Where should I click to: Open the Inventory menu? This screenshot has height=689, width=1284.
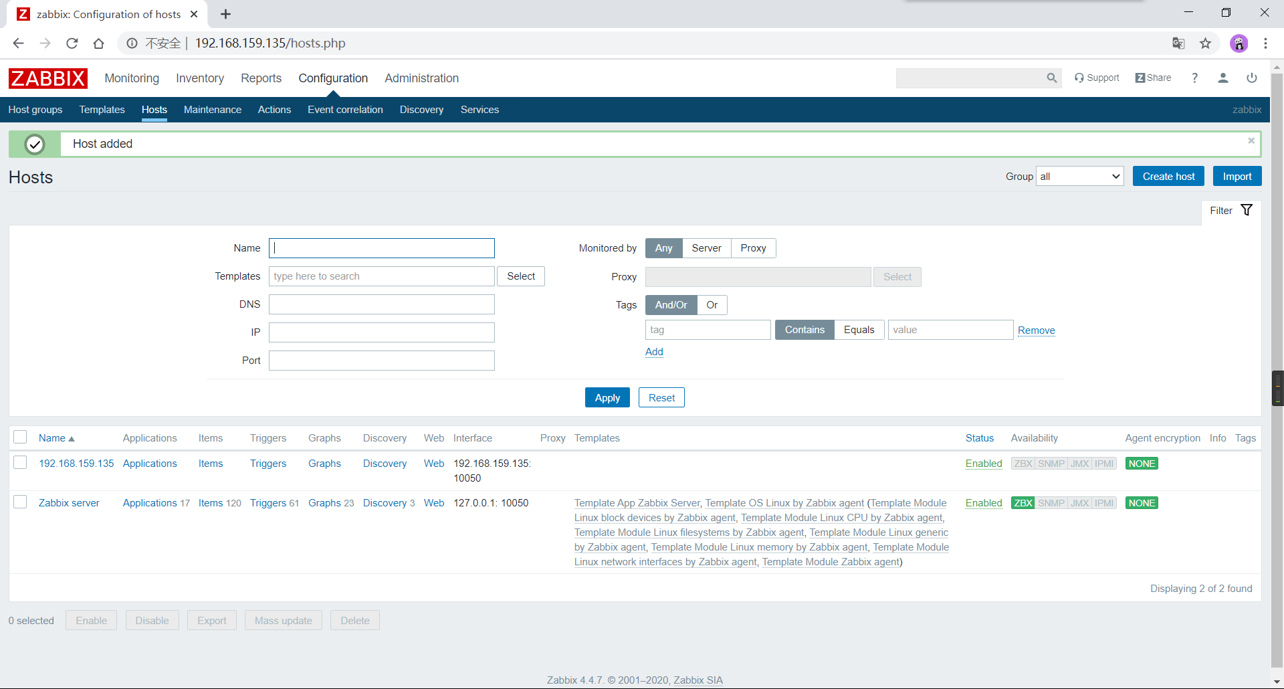pyautogui.click(x=200, y=78)
